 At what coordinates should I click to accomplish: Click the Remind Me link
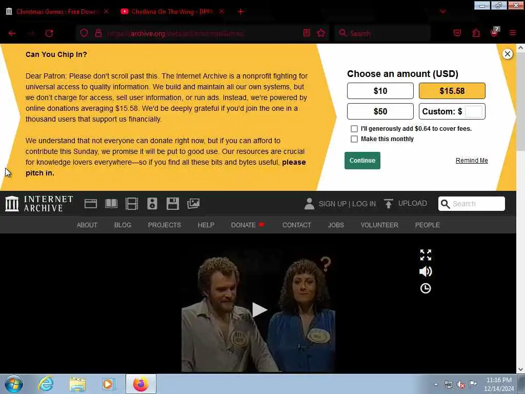(472, 161)
